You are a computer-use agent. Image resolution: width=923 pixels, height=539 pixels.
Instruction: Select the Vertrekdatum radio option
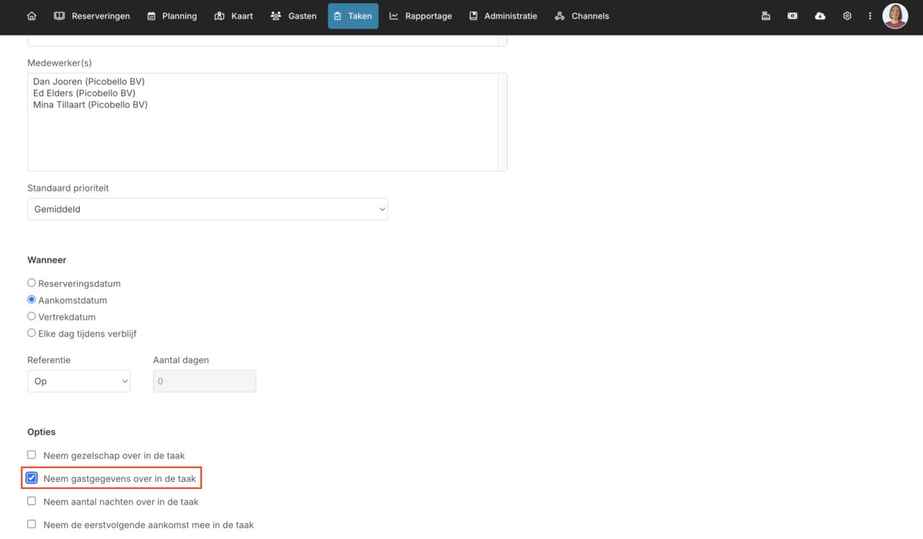[31, 316]
